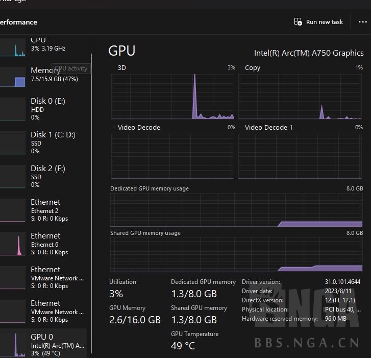This screenshot has width=371, height=358.
Task: Click the Video Decode 1 graph area
Action: coord(300,156)
